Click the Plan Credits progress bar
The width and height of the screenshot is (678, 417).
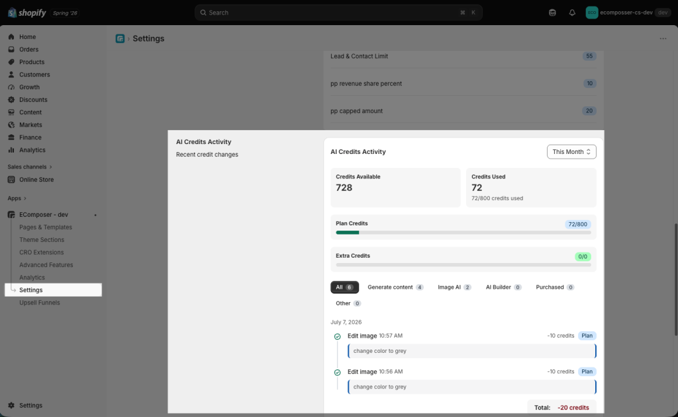(x=463, y=233)
